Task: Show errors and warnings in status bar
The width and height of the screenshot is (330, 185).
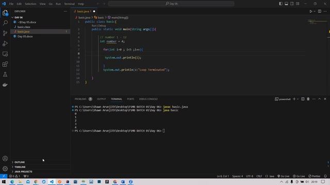Action: click(x=14, y=176)
